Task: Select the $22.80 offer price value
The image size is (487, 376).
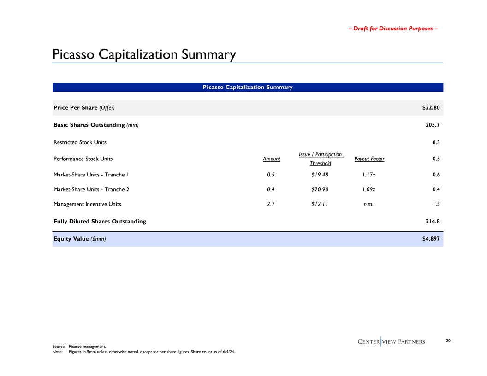Action: 431,108
